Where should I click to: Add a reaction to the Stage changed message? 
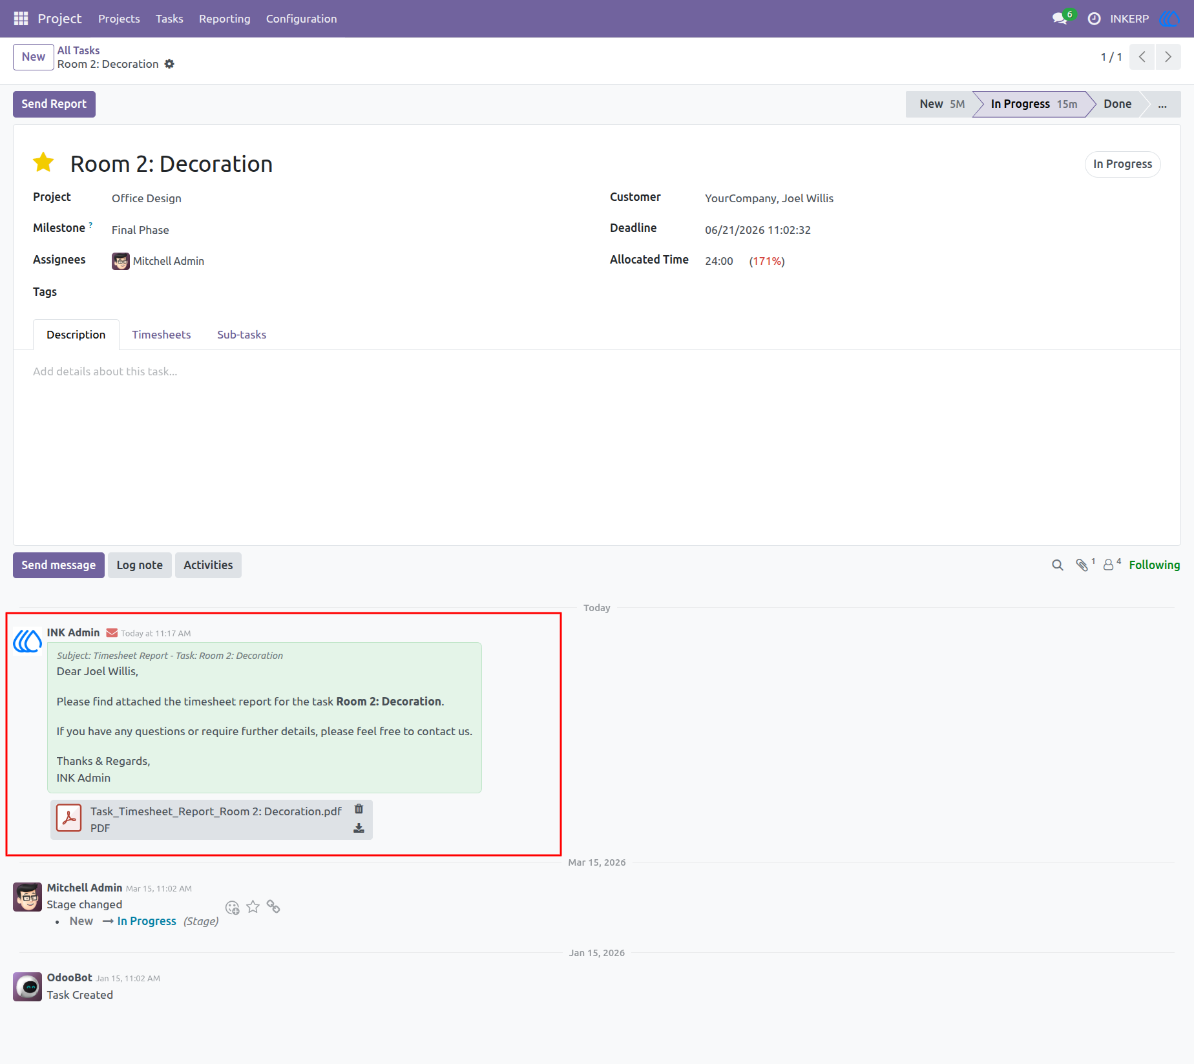click(233, 908)
